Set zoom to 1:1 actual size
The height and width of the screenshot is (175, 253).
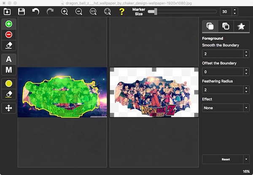tap(93, 12)
